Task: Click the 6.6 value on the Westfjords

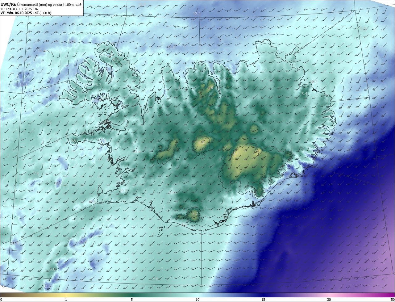Action: click(x=116, y=60)
